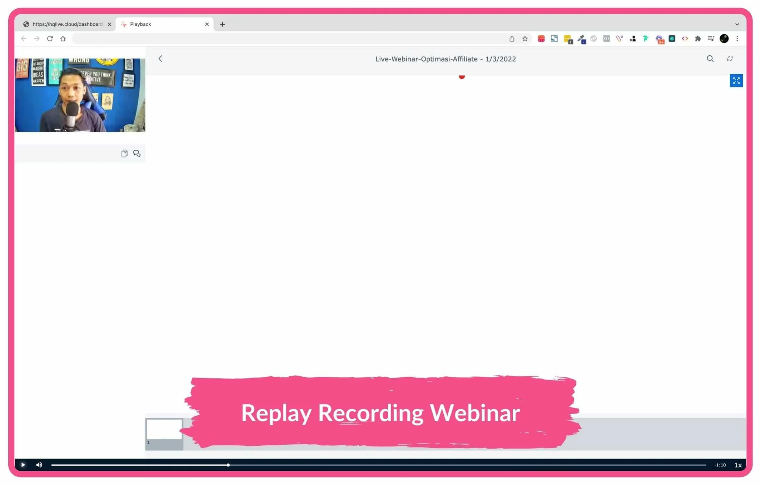Open the public chat icon

(x=137, y=154)
